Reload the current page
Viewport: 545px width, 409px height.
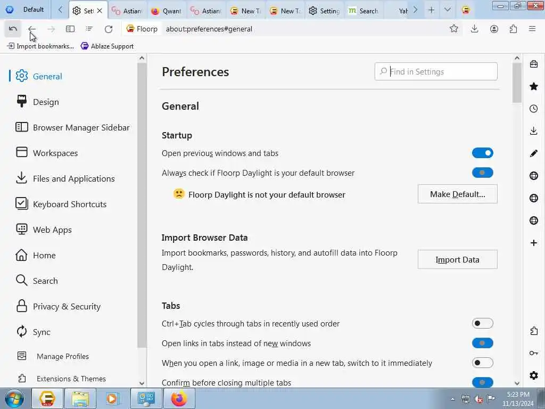click(109, 29)
